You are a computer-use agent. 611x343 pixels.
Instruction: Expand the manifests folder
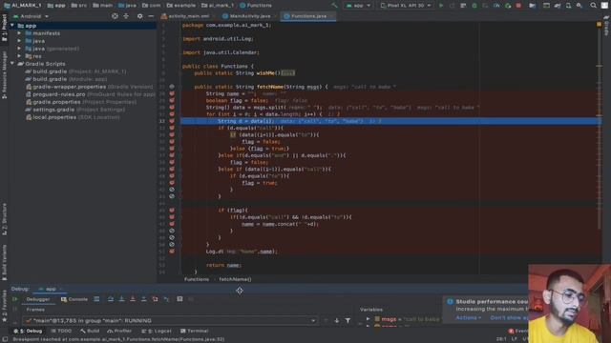pyautogui.click(x=19, y=33)
